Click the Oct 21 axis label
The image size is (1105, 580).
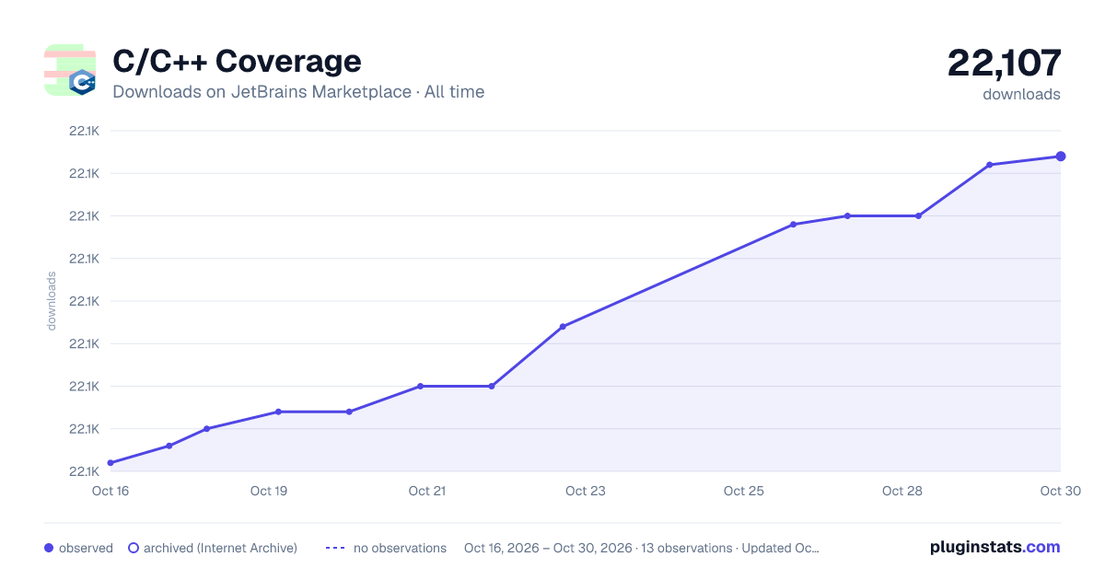(427, 491)
